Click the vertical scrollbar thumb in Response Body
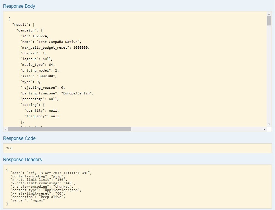Screen dimensions: 275x210 [269, 21]
